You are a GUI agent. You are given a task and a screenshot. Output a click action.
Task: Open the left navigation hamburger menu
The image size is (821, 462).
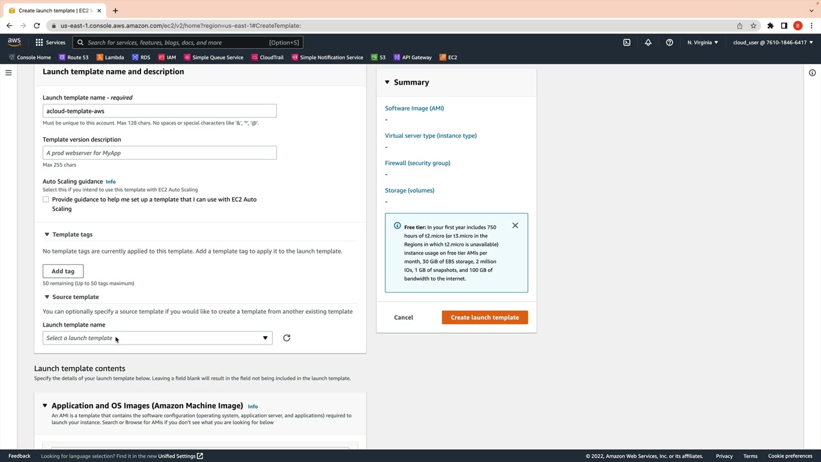(8, 73)
